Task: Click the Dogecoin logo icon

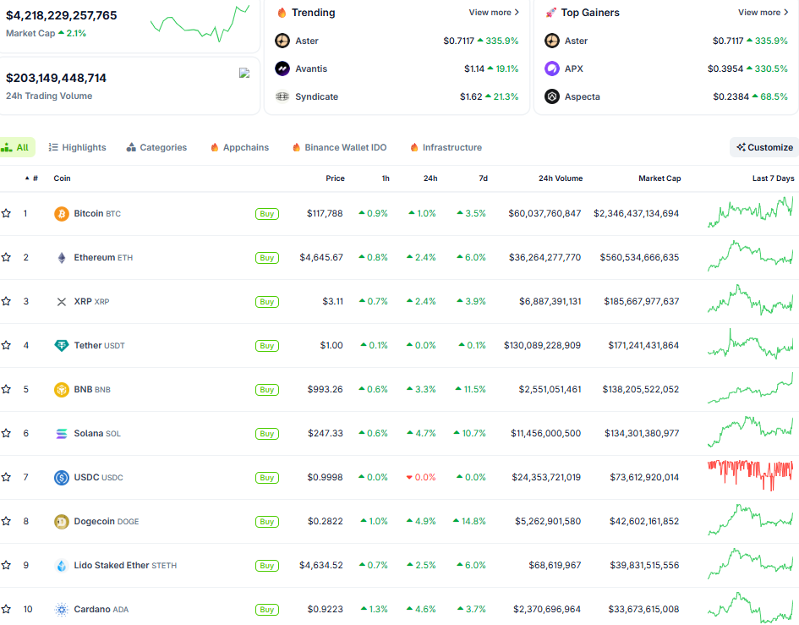Action: pyautogui.click(x=61, y=521)
